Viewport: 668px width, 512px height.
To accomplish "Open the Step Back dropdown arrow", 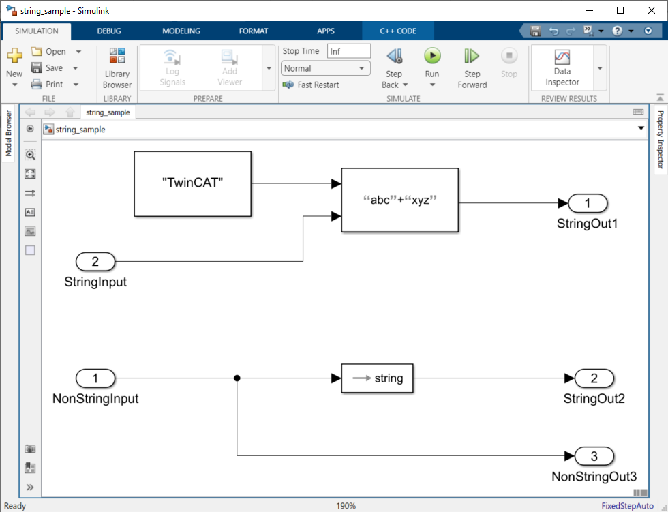I will (405, 85).
